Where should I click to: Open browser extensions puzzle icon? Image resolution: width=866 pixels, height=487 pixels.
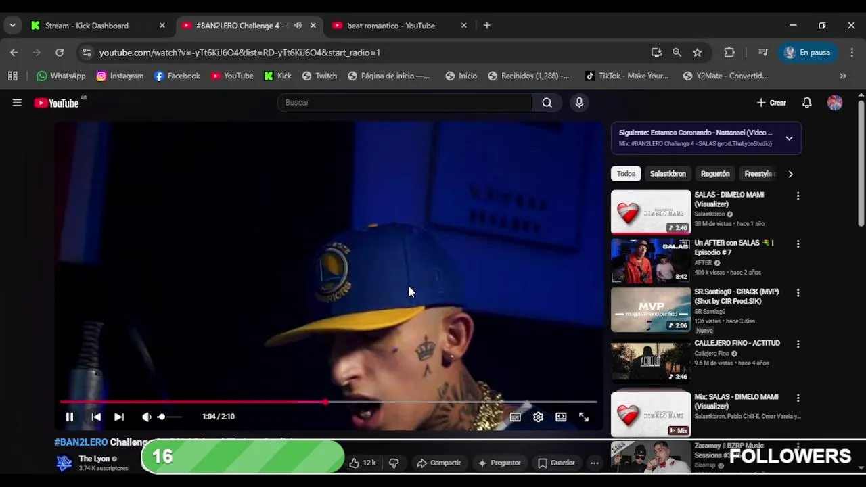pos(729,52)
